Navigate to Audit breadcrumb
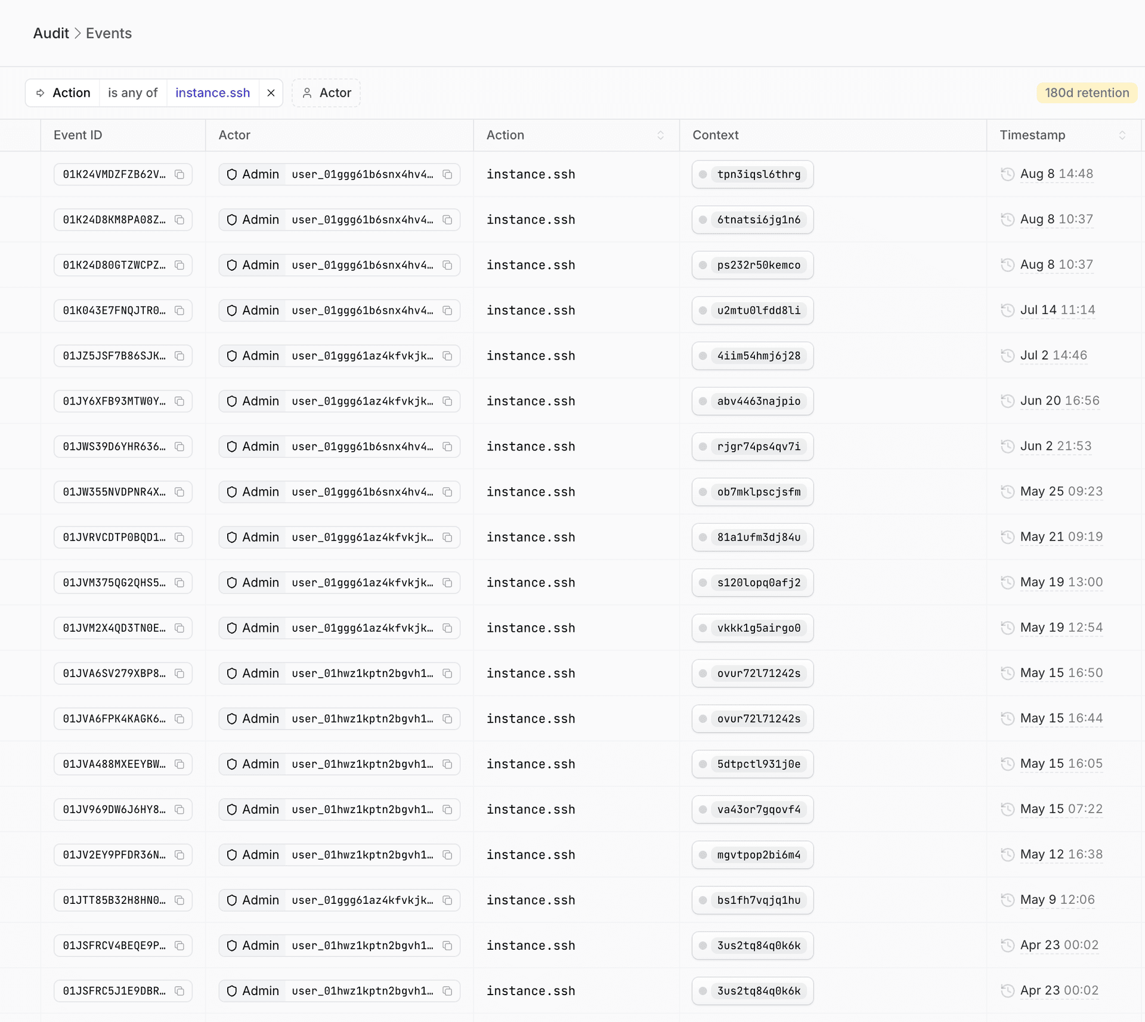This screenshot has height=1022, width=1145. pyautogui.click(x=51, y=33)
